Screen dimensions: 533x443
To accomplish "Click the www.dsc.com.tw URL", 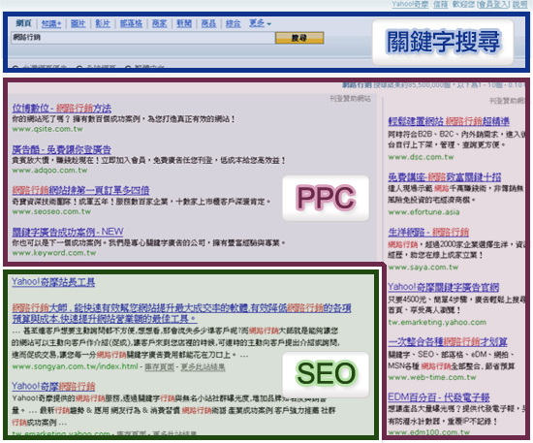I will click(x=421, y=157).
